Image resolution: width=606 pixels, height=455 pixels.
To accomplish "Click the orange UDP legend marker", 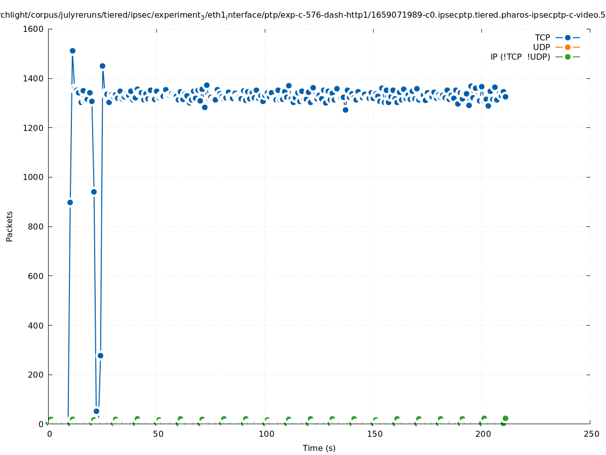I will (x=568, y=47).
